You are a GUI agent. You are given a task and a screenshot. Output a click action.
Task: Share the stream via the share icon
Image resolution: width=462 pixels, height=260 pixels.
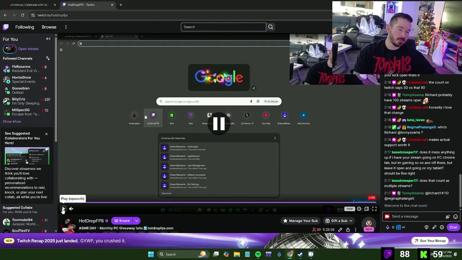pos(348,230)
